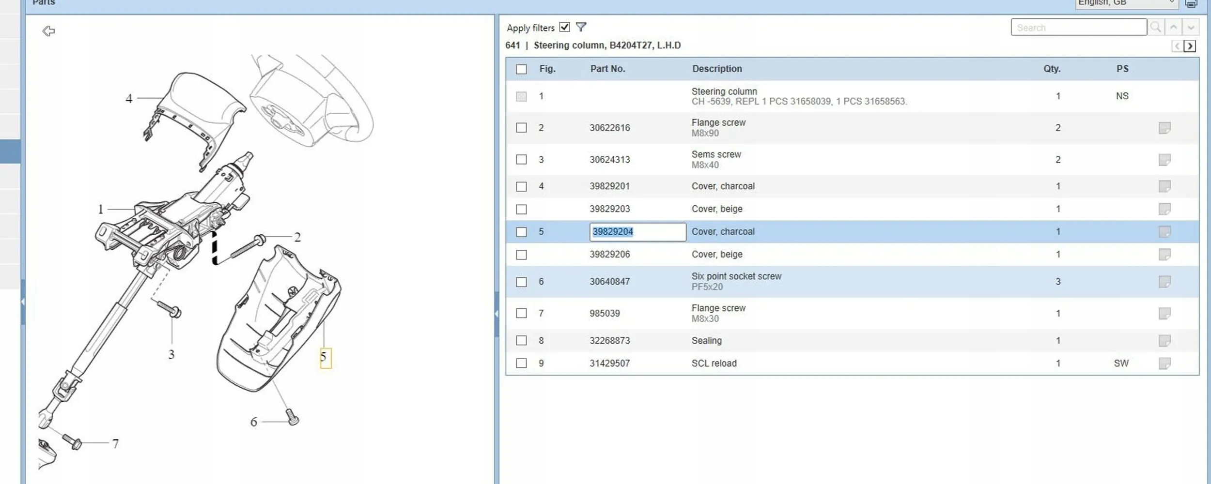Click the search magnifier icon

[1155, 27]
